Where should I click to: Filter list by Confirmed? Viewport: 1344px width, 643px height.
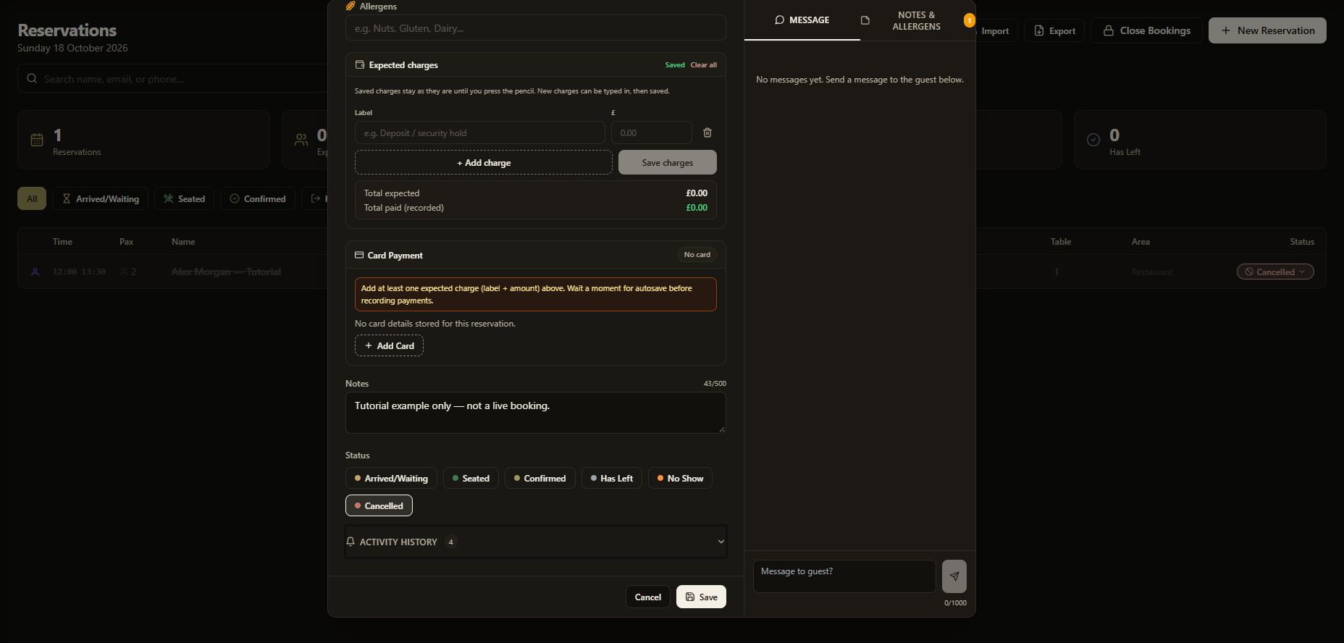[x=257, y=198]
